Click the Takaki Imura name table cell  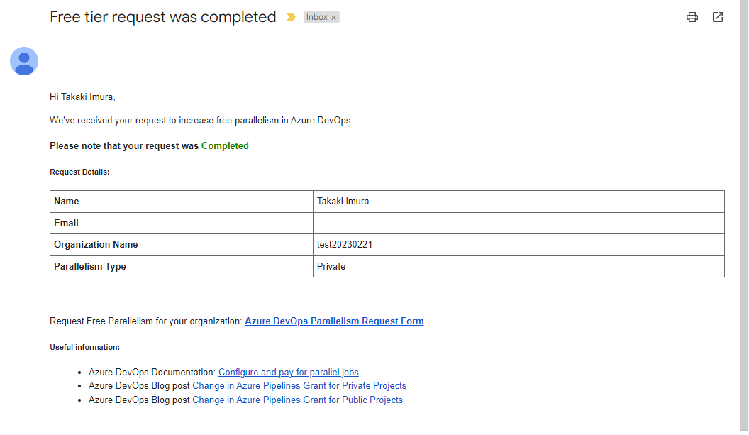(x=343, y=202)
